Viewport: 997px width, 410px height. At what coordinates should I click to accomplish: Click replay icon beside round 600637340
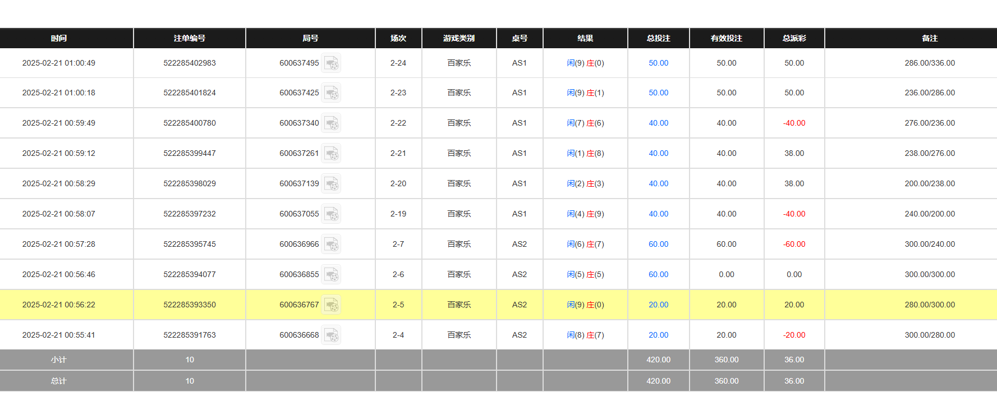[x=331, y=123]
